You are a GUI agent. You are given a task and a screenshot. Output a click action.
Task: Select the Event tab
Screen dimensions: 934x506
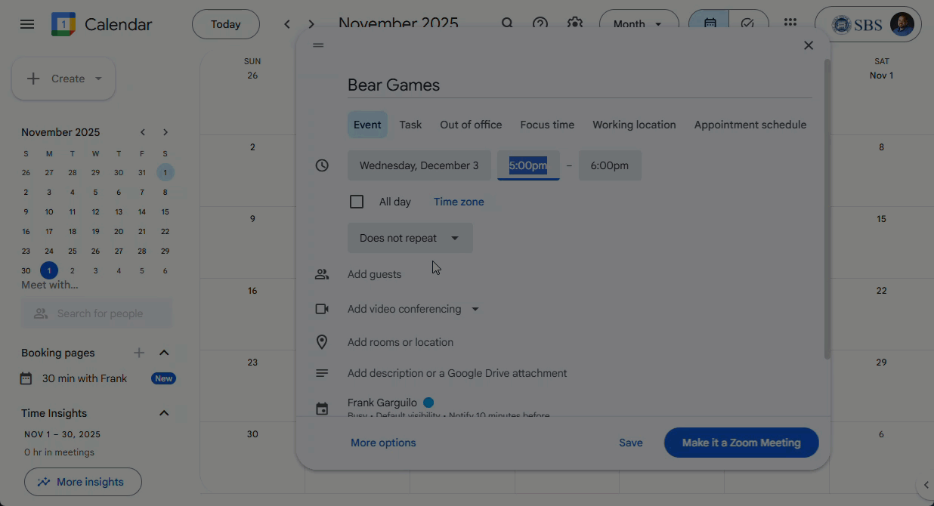[x=367, y=125]
